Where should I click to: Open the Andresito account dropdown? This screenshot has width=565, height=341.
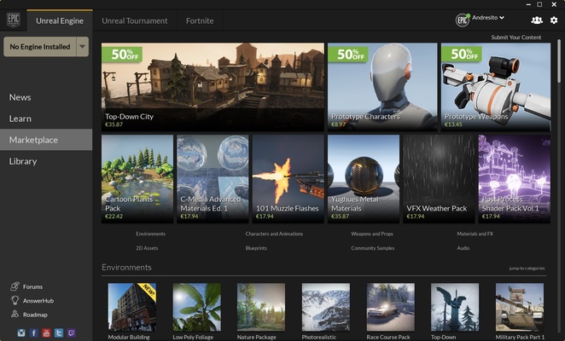(x=488, y=17)
